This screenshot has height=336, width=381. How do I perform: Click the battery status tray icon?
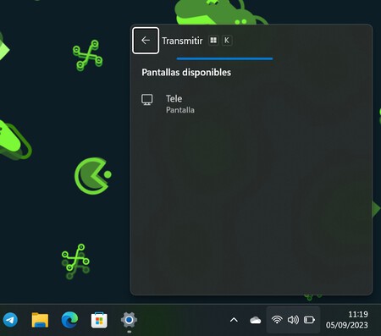[309, 320]
